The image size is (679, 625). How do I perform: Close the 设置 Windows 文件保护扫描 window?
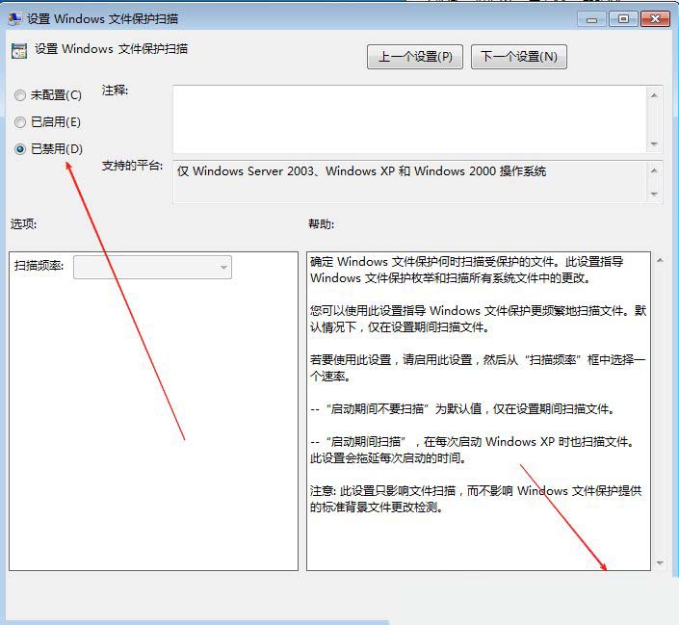(655, 19)
